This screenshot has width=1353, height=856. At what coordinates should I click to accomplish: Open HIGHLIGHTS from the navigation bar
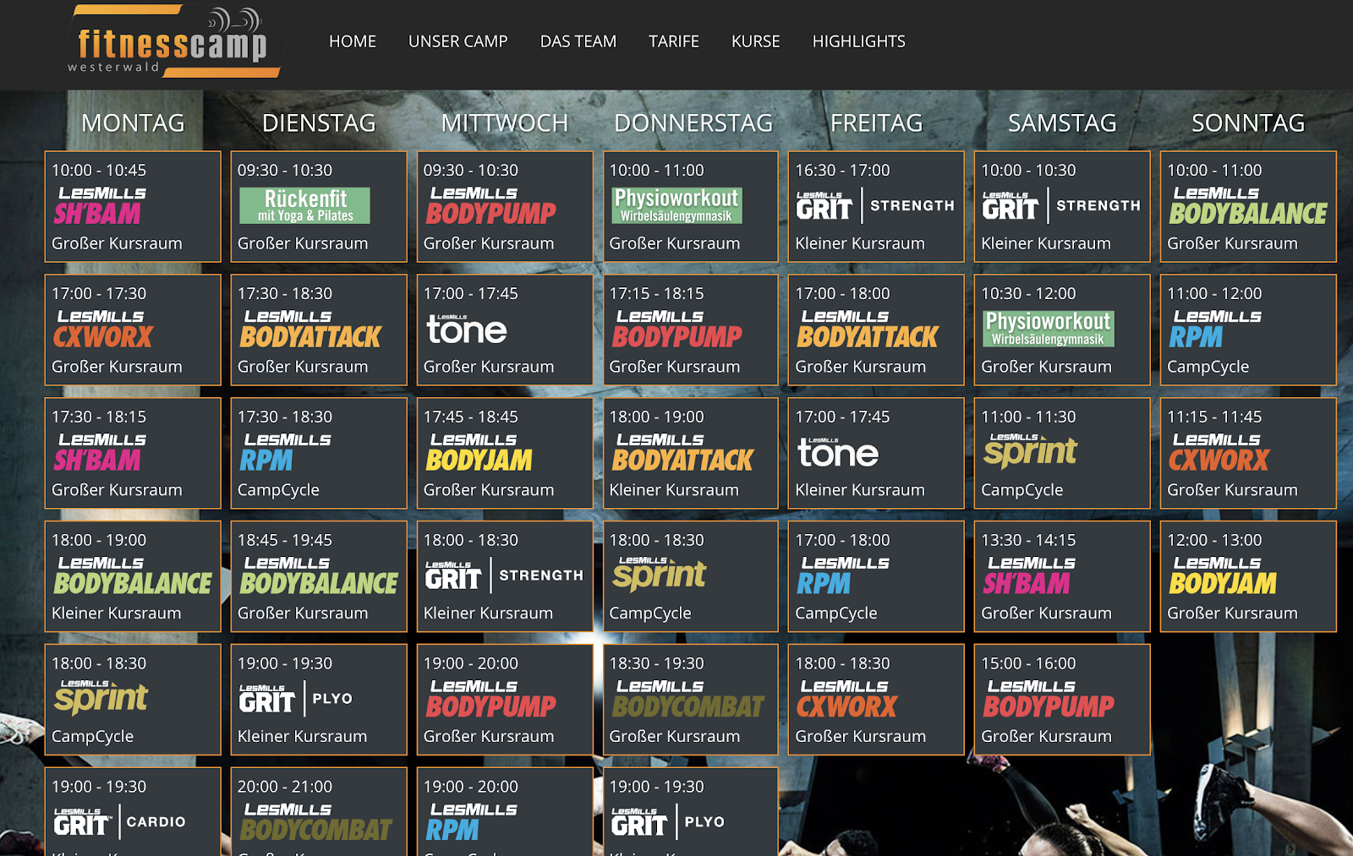click(x=858, y=41)
